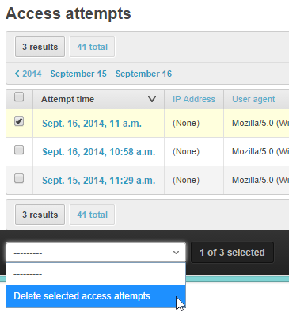Viewport: 289px width, 320px height.
Task: Click the bottom 3 results button
Action: pyautogui.click(x=40, y=215)
